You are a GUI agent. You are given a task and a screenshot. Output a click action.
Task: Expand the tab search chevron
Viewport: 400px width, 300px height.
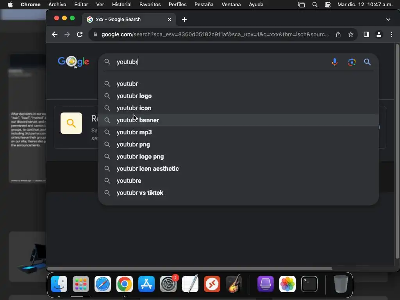click(388, 20)
